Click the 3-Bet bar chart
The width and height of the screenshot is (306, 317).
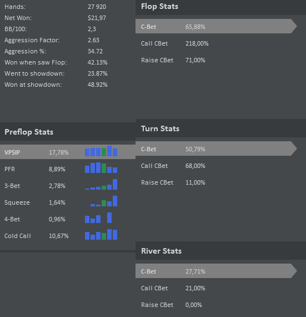pyautogui.click(x=101, y=185)
